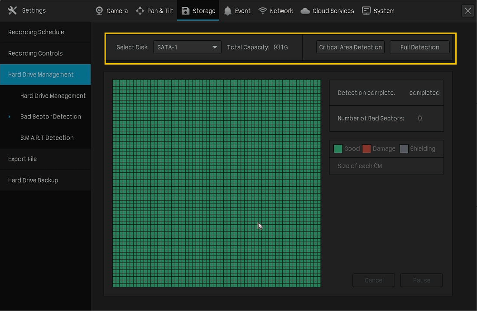Click the System monitor icon
The height and width of the screenshot is (312, 477).
click(x=366, y=11)
